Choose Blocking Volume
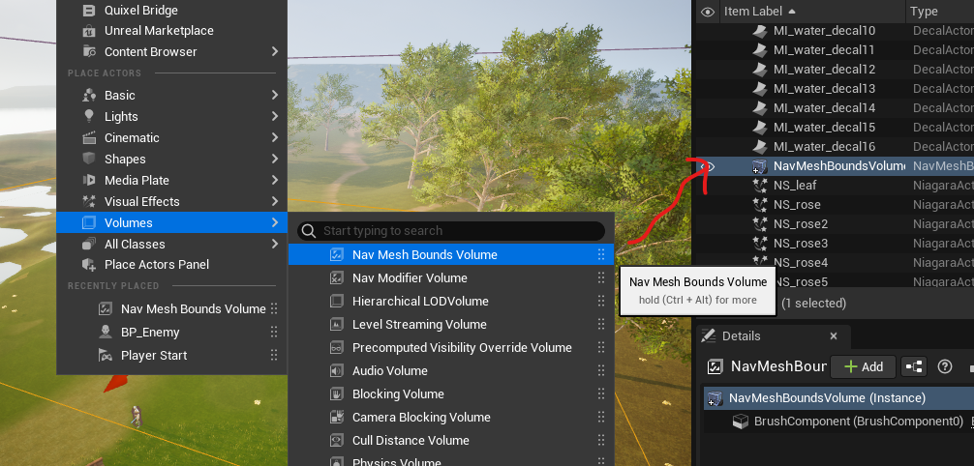 point(451,393)
